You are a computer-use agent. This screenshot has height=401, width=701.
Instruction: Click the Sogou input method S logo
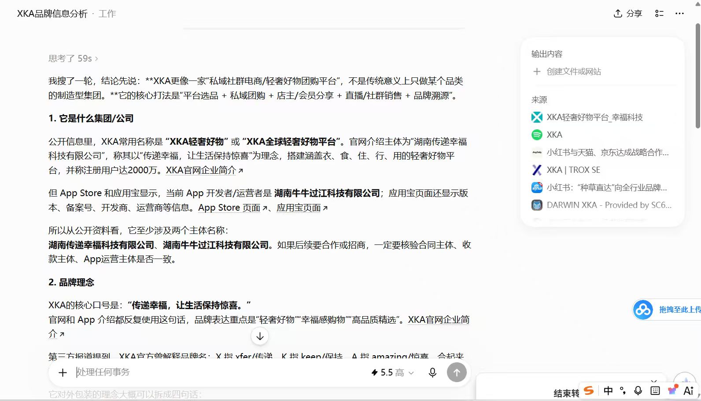click(x=589, y=390)
